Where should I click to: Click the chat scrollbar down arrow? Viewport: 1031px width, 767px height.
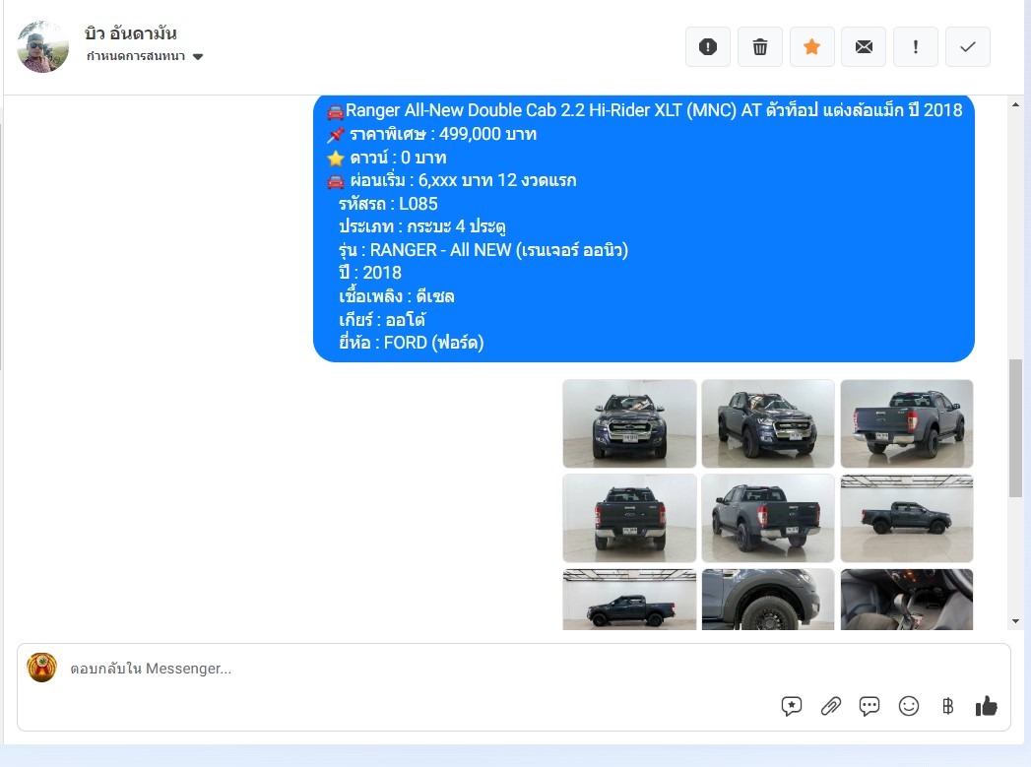click(1016, 621)
